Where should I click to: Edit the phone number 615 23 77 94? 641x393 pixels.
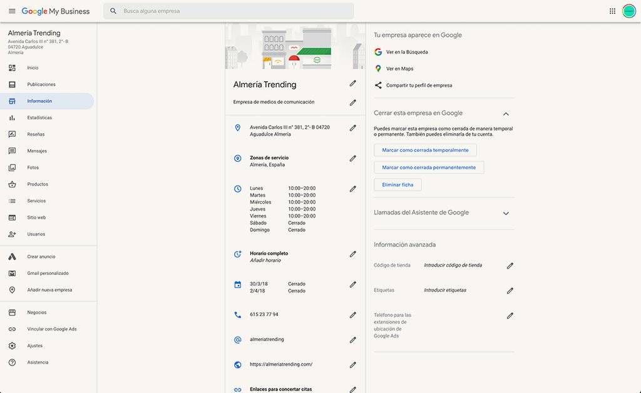(x=353, y=315)
